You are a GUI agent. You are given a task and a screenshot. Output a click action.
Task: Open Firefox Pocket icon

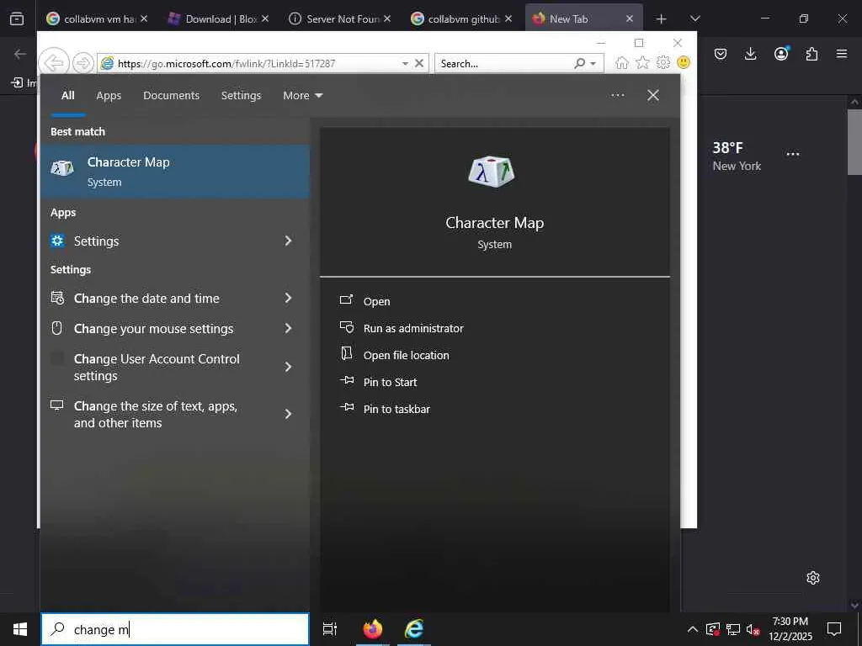[x=721, y=54]
